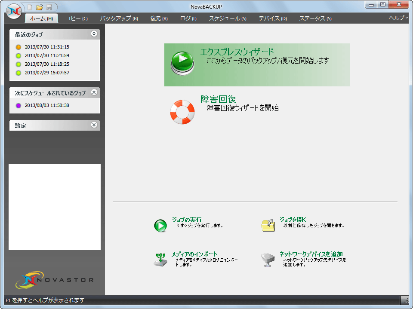This screenshot has height=309, width=413.
Task: Click the F1 help hint in status bar
Action: point(45,300)
